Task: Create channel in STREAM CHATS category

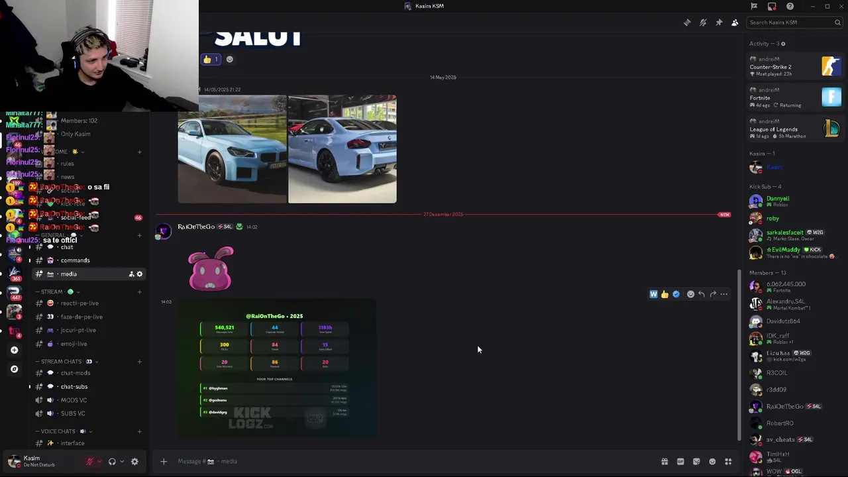Action: (139, 362)
